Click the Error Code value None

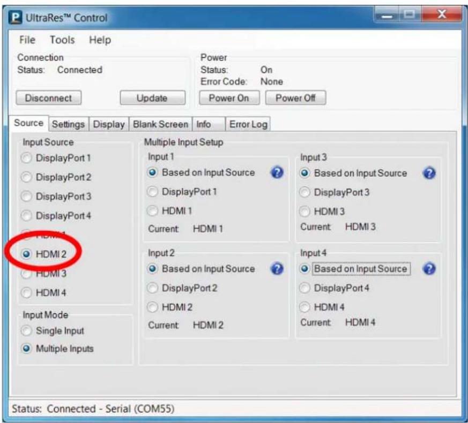272,81
